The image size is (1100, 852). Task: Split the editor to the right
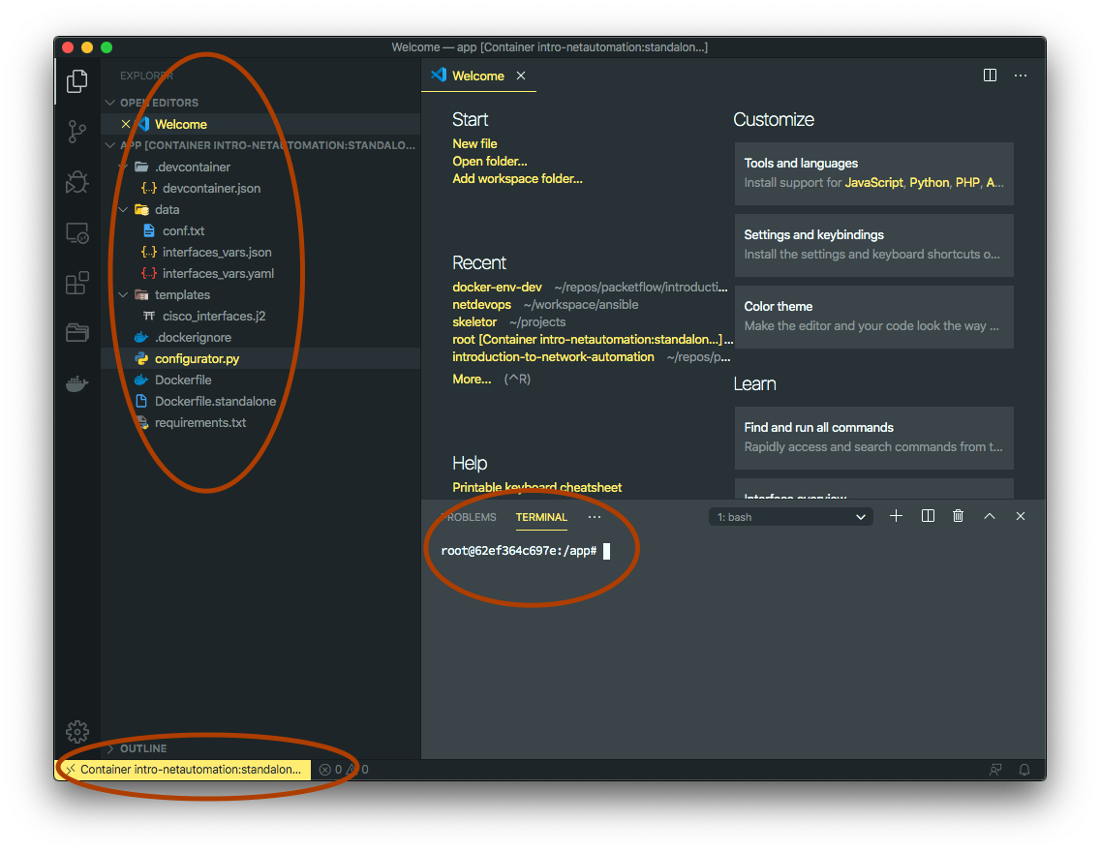coord(990,75)
